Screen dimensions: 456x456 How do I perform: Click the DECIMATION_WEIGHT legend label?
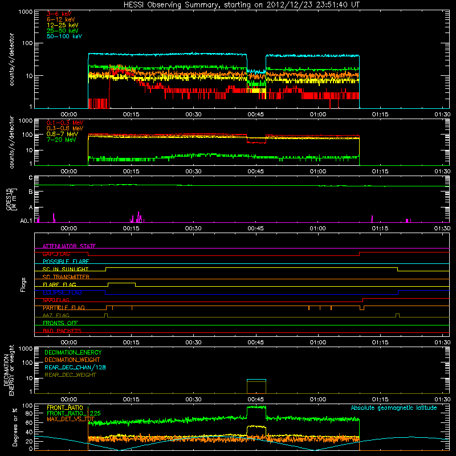tap(72, 360)
